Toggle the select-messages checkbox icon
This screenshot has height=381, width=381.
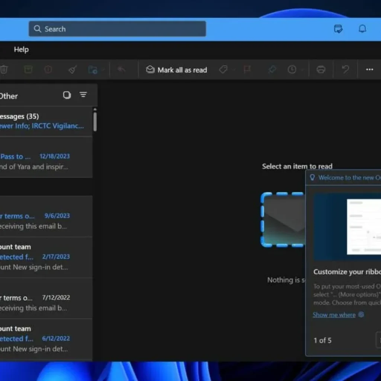click(x=67, y=95)
